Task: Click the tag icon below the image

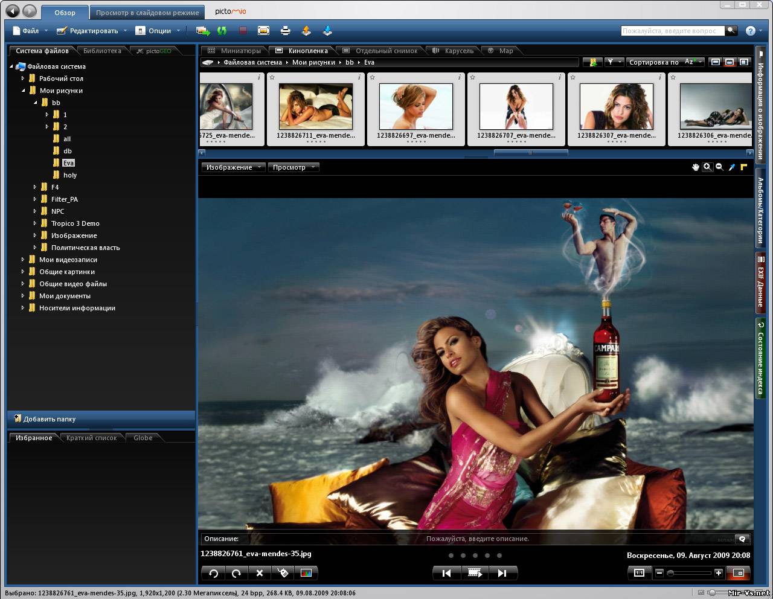Action: [x=283, y=573]
